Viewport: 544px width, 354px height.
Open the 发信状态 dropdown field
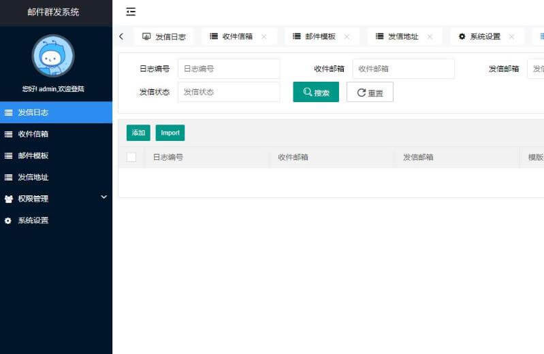tap(229, 93)
